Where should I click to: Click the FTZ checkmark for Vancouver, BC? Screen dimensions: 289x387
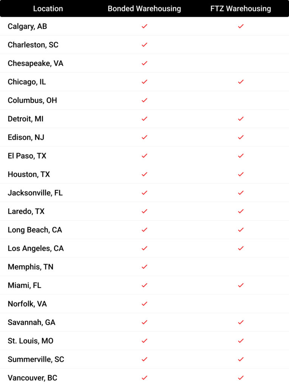(241, 378)
